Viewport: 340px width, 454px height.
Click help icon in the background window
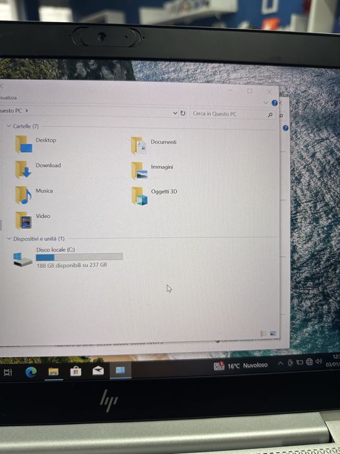click(x=286, y=128)
